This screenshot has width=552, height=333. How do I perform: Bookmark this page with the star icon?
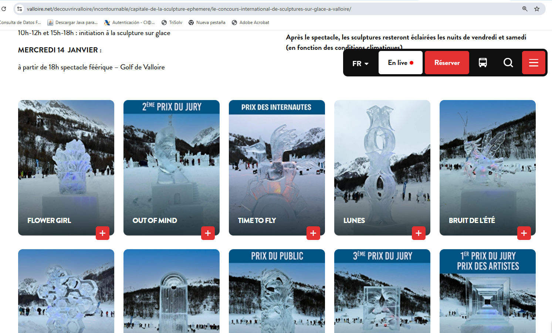(537, 9)
